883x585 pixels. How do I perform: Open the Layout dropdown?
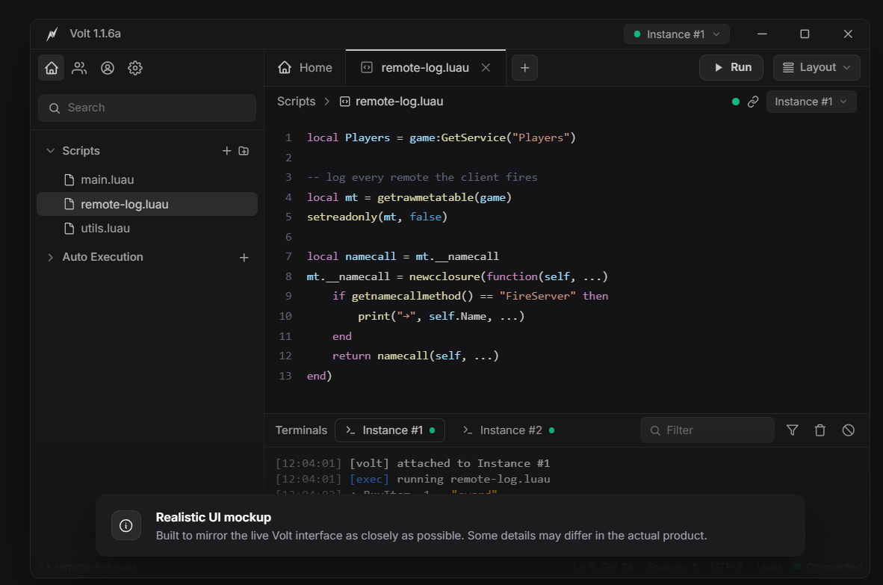point(817,67)
